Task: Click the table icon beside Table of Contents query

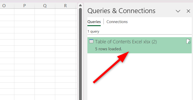Action: (x=91, y=41)
